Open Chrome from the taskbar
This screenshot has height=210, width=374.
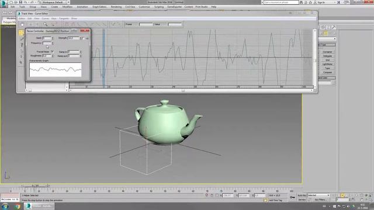pos(17,206)
